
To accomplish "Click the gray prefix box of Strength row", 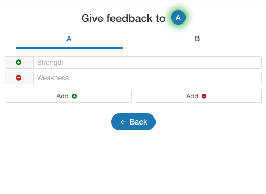I will pyautogui.click(x=19, y=63).
